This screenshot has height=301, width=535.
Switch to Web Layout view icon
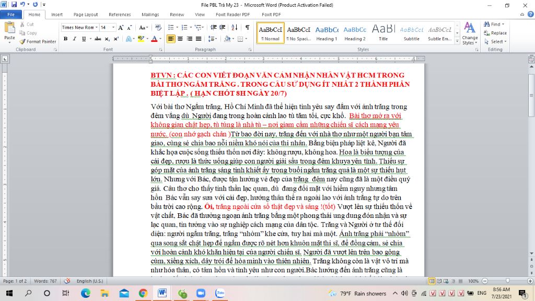coord(446,281)
